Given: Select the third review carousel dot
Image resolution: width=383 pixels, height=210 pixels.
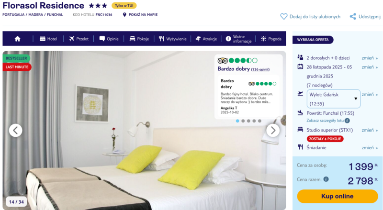Looking at the screenshot, I should (248, 121).
